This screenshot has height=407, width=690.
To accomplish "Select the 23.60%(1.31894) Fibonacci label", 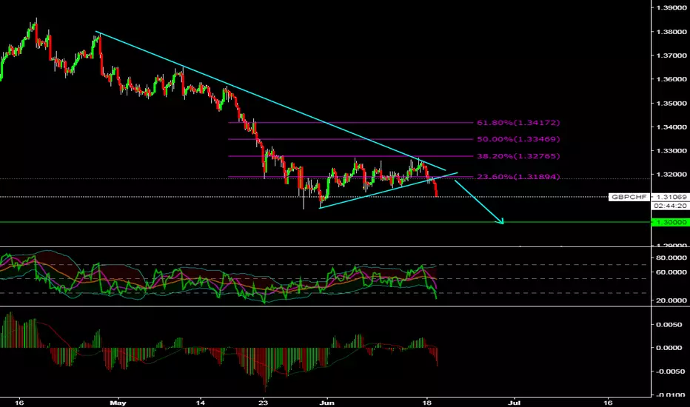I will (x=518, y=177).
